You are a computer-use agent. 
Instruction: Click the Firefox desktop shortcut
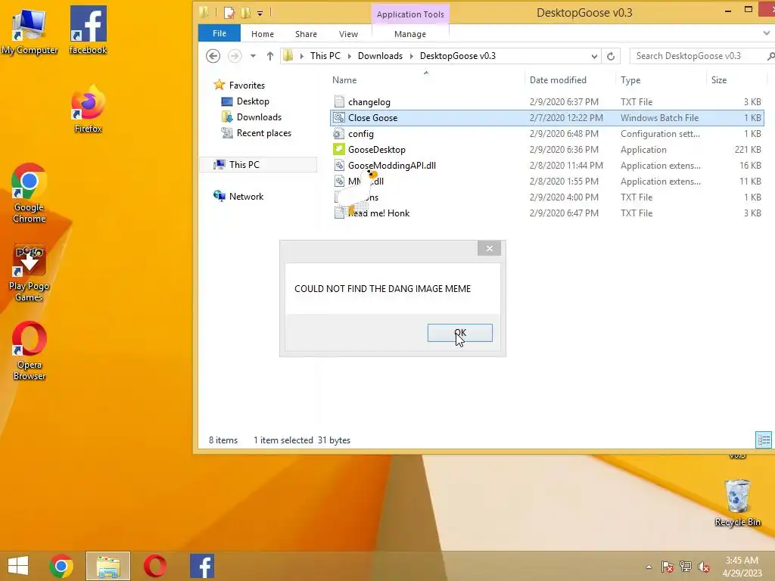pyautogui.click(x=88, y=110)
